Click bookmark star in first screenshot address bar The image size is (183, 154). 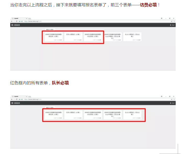click(171, 21)
